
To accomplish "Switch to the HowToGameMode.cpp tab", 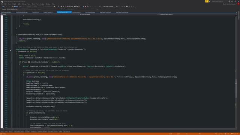I will tap(22, 12).
